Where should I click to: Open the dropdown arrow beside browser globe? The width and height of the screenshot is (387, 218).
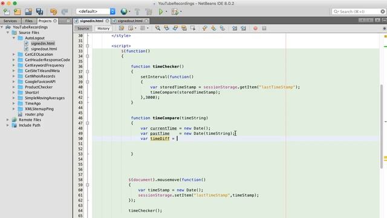click(x=129, y=12)
